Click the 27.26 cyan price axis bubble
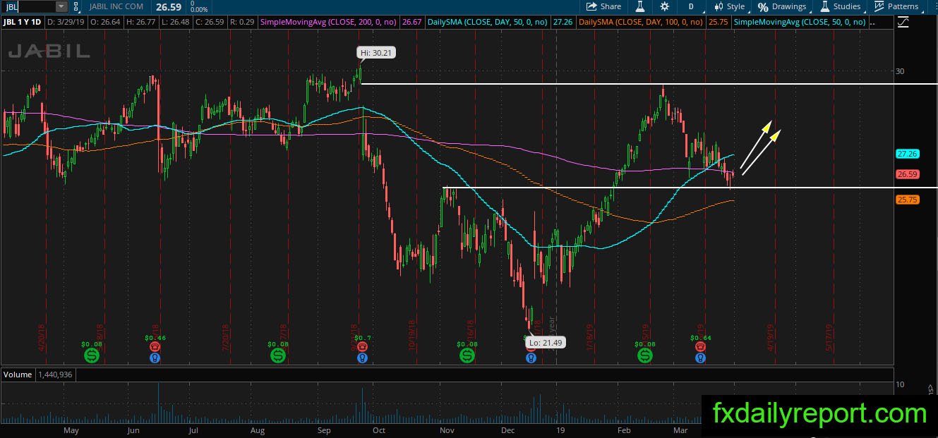The height and width of the screenshot is (438, 938). tap(907, 154)
